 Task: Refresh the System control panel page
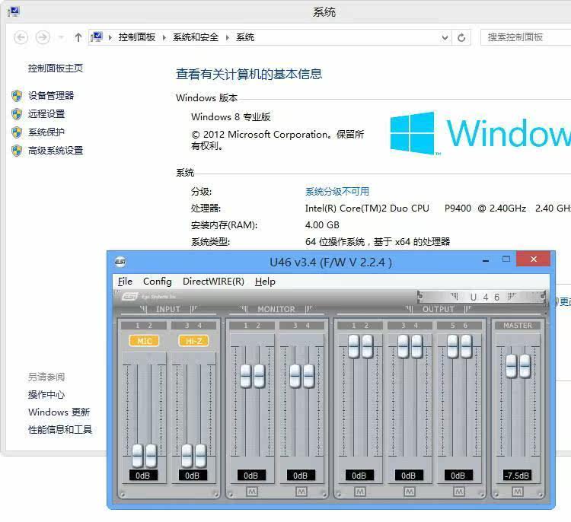pos(461,37)
